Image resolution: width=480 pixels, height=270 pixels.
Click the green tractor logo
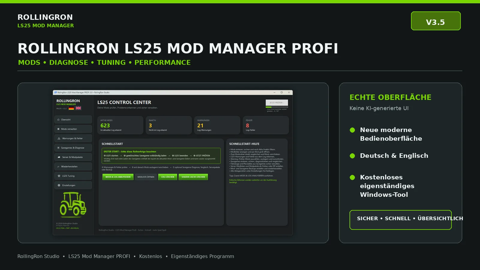point(73,205)
